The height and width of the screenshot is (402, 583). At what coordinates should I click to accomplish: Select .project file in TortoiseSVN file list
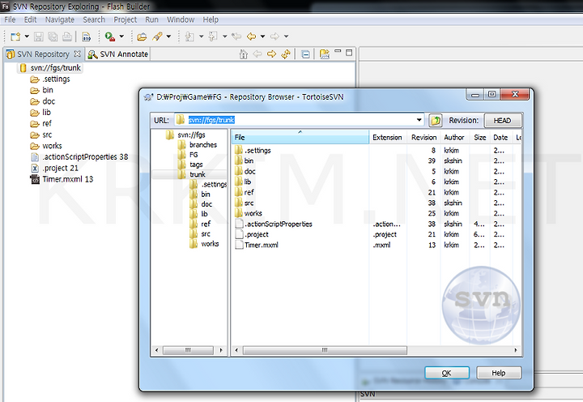coord(257,234)
